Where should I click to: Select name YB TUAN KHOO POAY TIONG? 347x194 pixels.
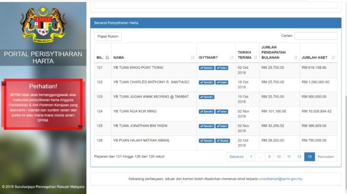(138, 68)
